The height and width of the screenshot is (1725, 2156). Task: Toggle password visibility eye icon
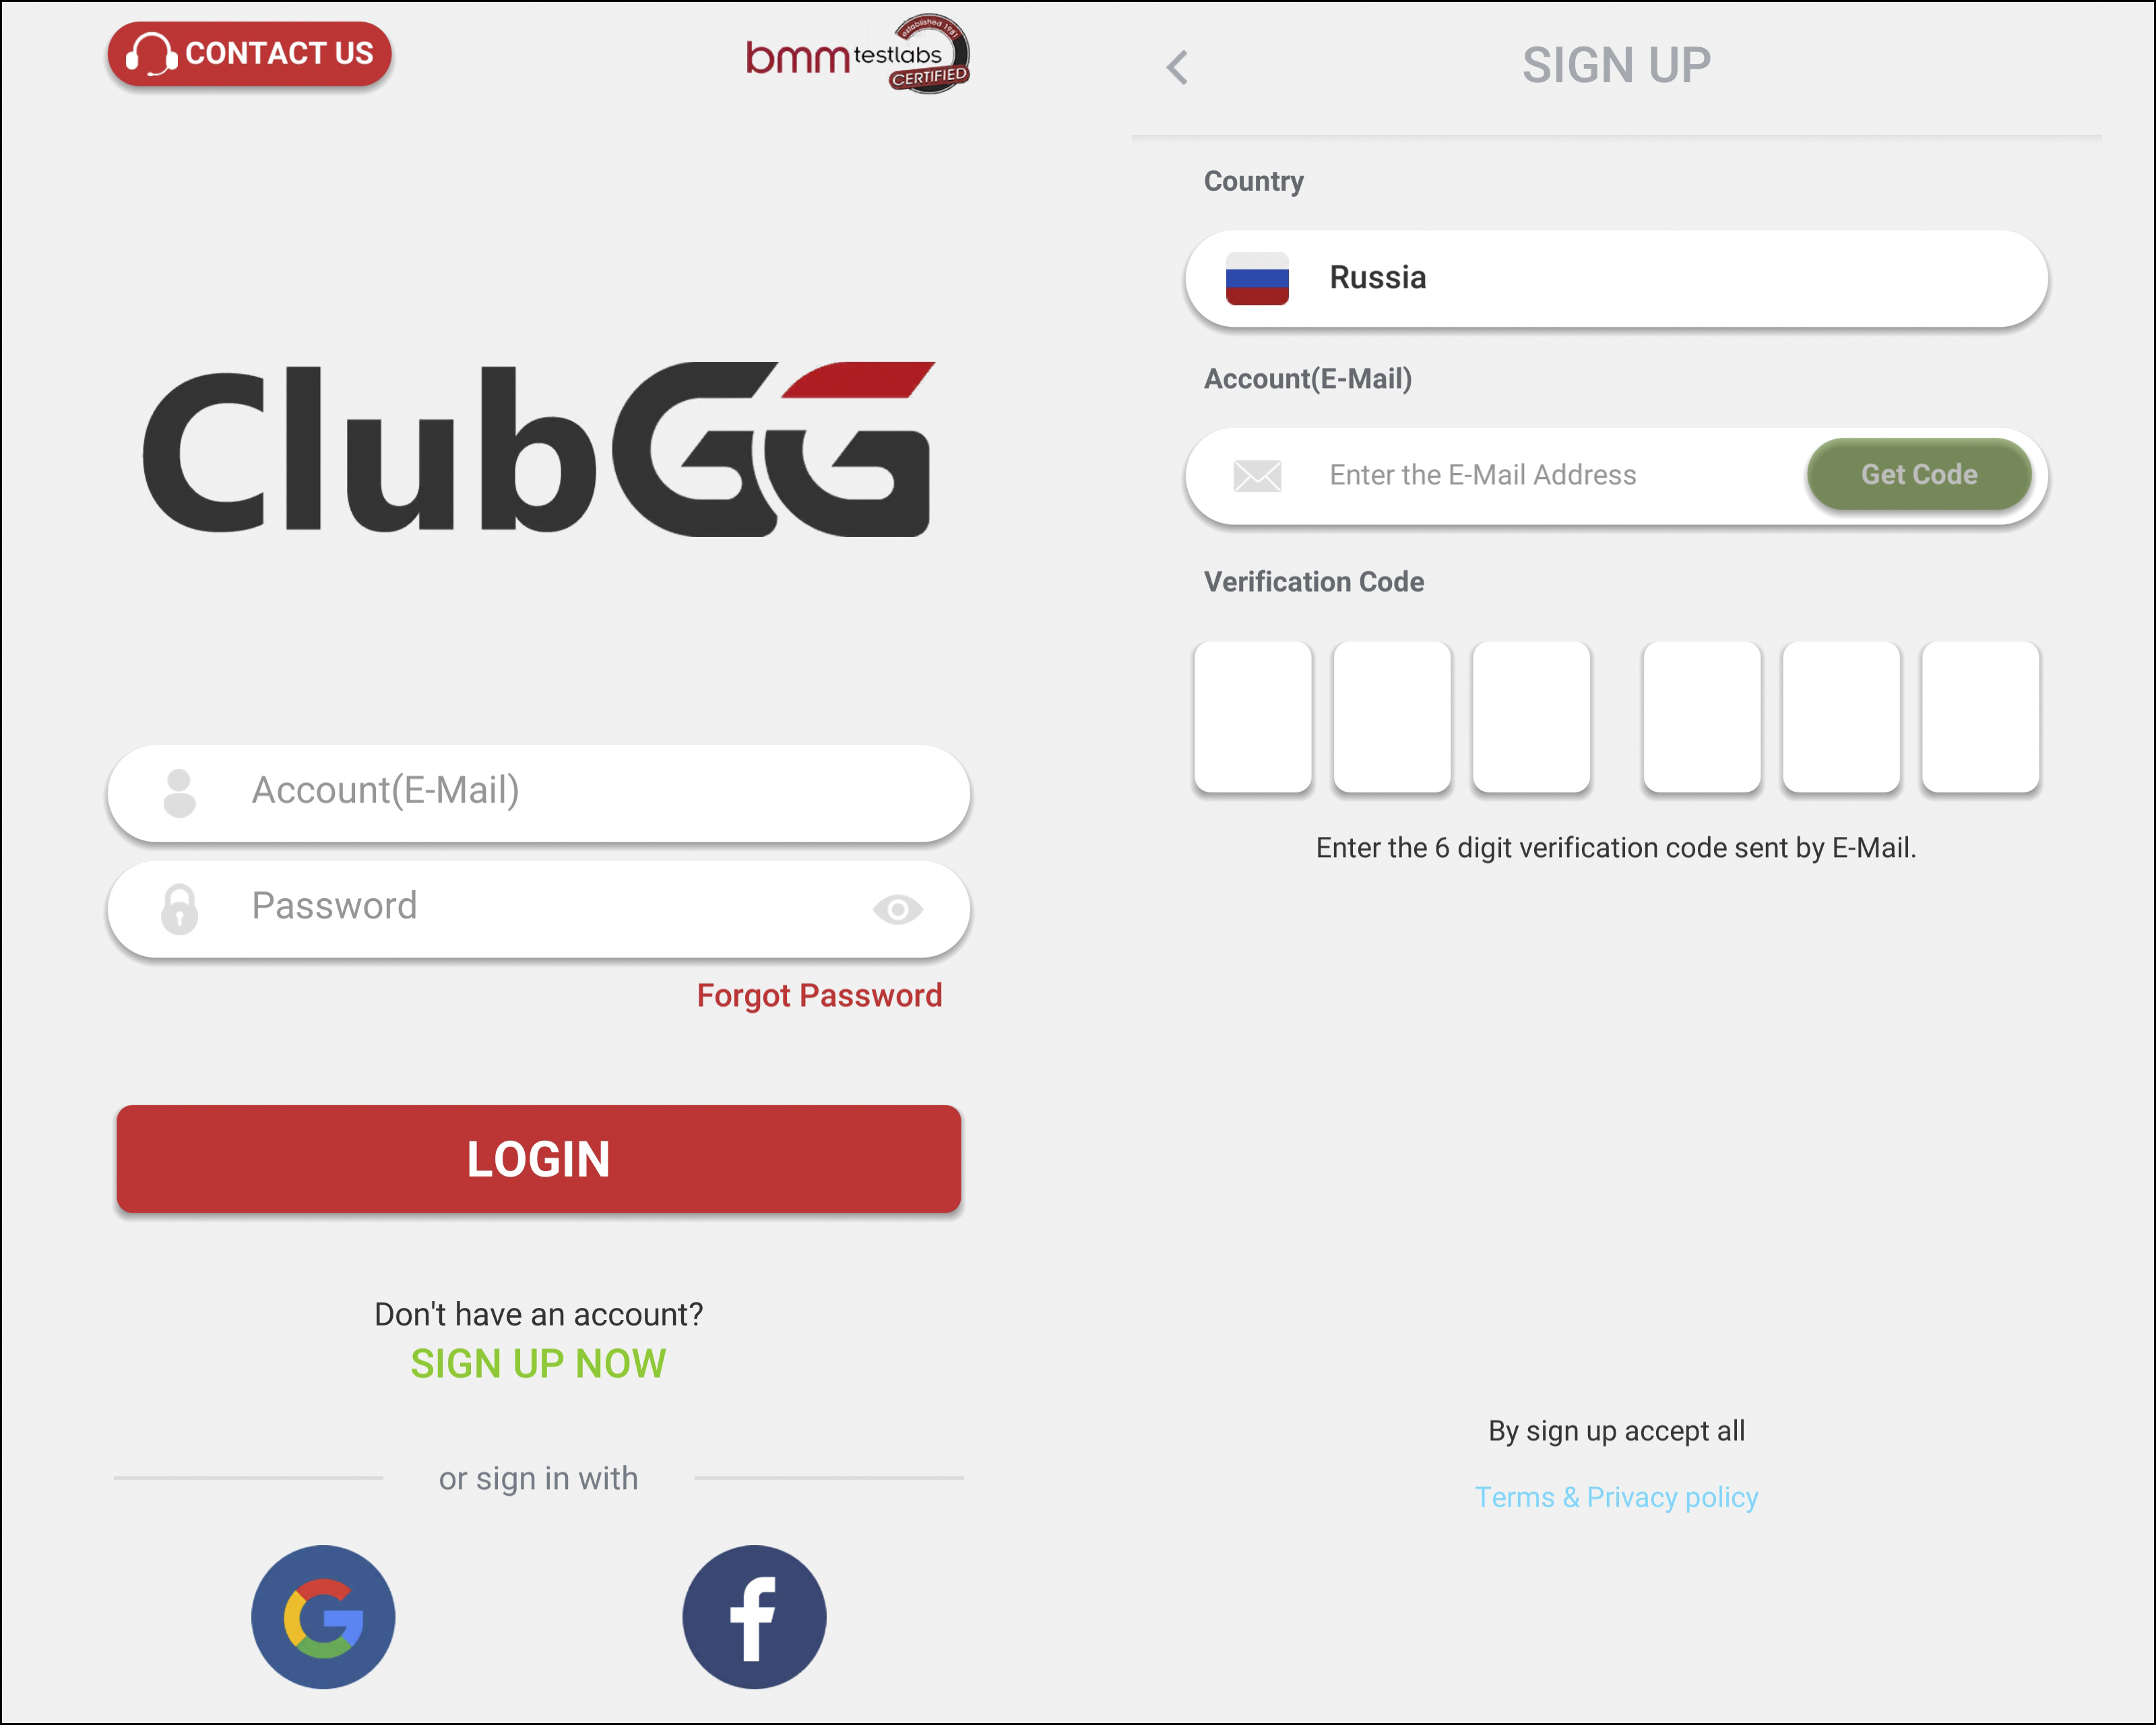coord(897,909)
